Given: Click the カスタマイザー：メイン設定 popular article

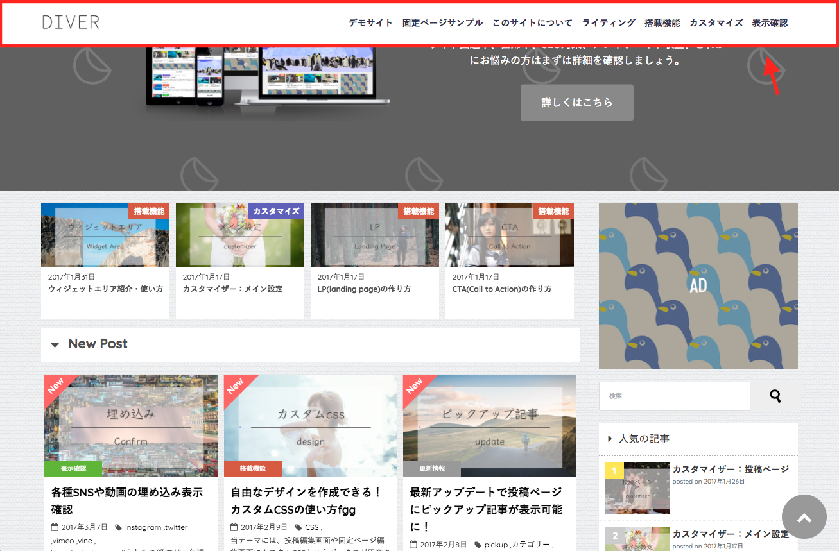Looking at the screenshot, I should [x=731, y=534].
